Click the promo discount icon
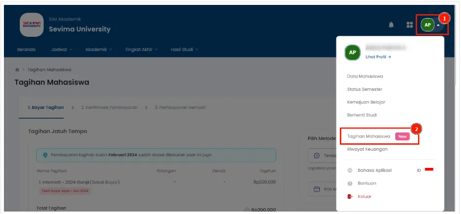The image size is (461, 214). [x=317, y=156]
